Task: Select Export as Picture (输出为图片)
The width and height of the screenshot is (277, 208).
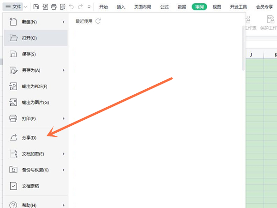Action: [x=35, y=103]
